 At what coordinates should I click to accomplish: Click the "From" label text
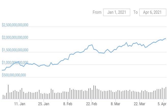click(x=97, y=12)
